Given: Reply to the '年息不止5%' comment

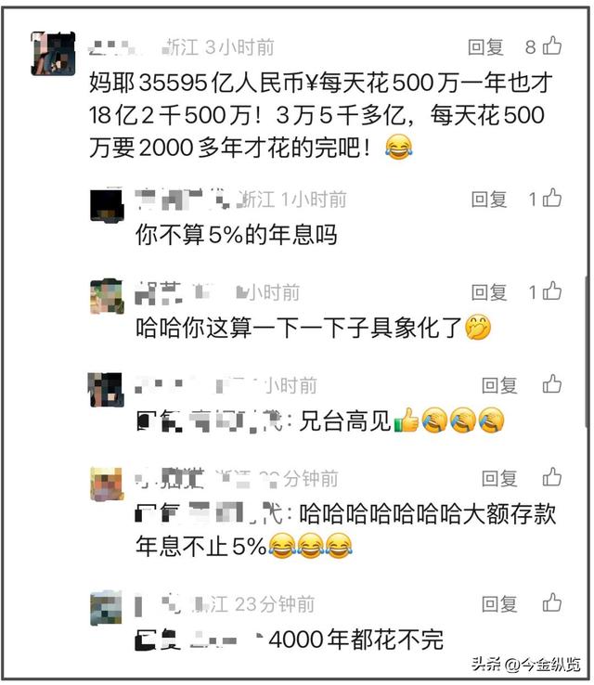Looking at the screenshot, I should (499, 478).
